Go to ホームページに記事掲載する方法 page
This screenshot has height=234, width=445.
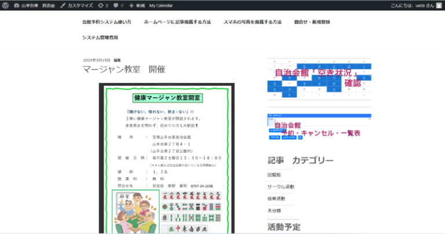pyautogui.click(x=177, y=22)
